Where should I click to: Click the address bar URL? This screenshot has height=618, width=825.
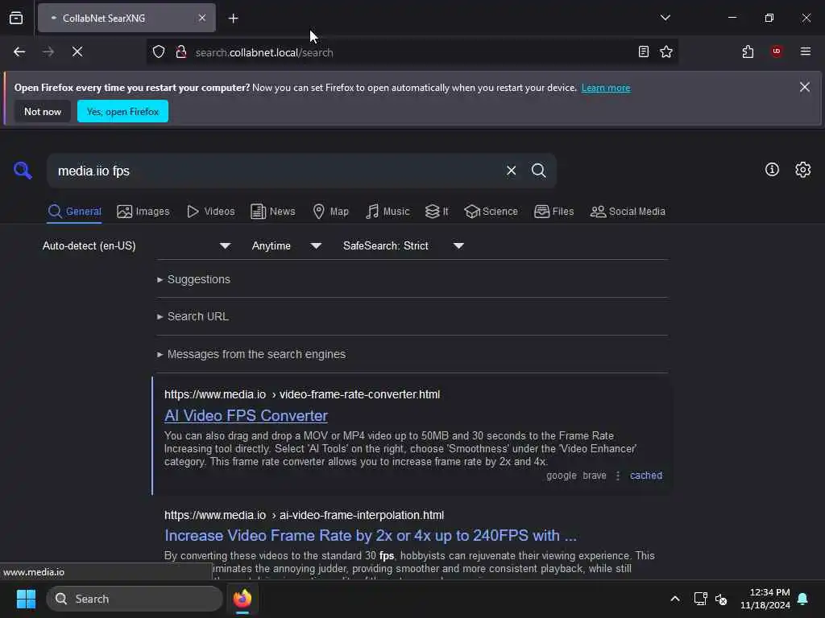(x=264, y=52)
